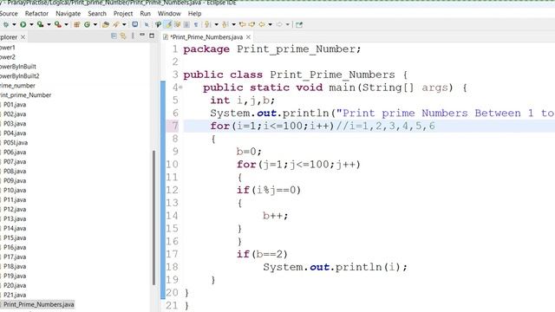Select P15.java in Package Explorer
Screen dimensions: 555x312
coord(15,237)
